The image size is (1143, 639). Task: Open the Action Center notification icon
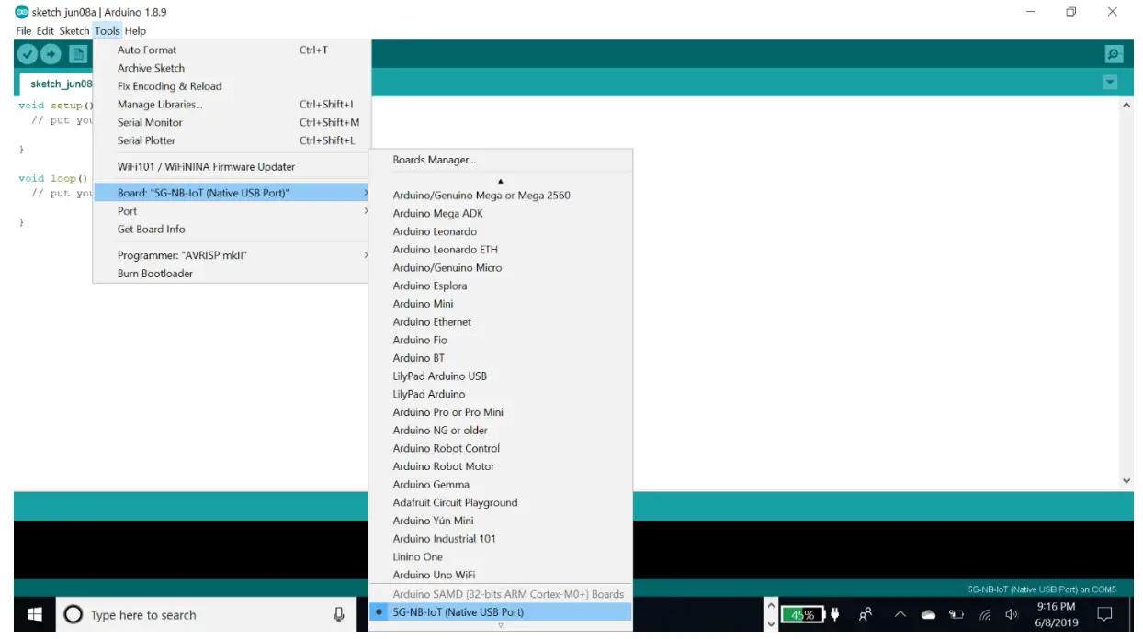click(1105, 613)
